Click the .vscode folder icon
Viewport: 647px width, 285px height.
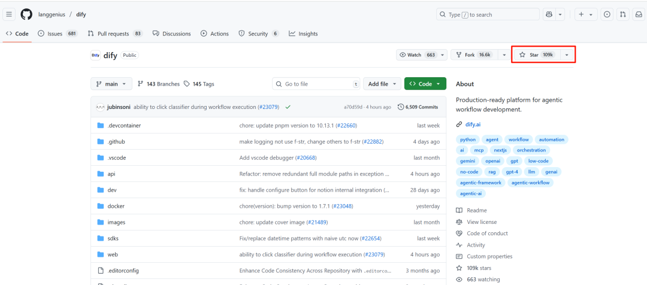[100, 157]
